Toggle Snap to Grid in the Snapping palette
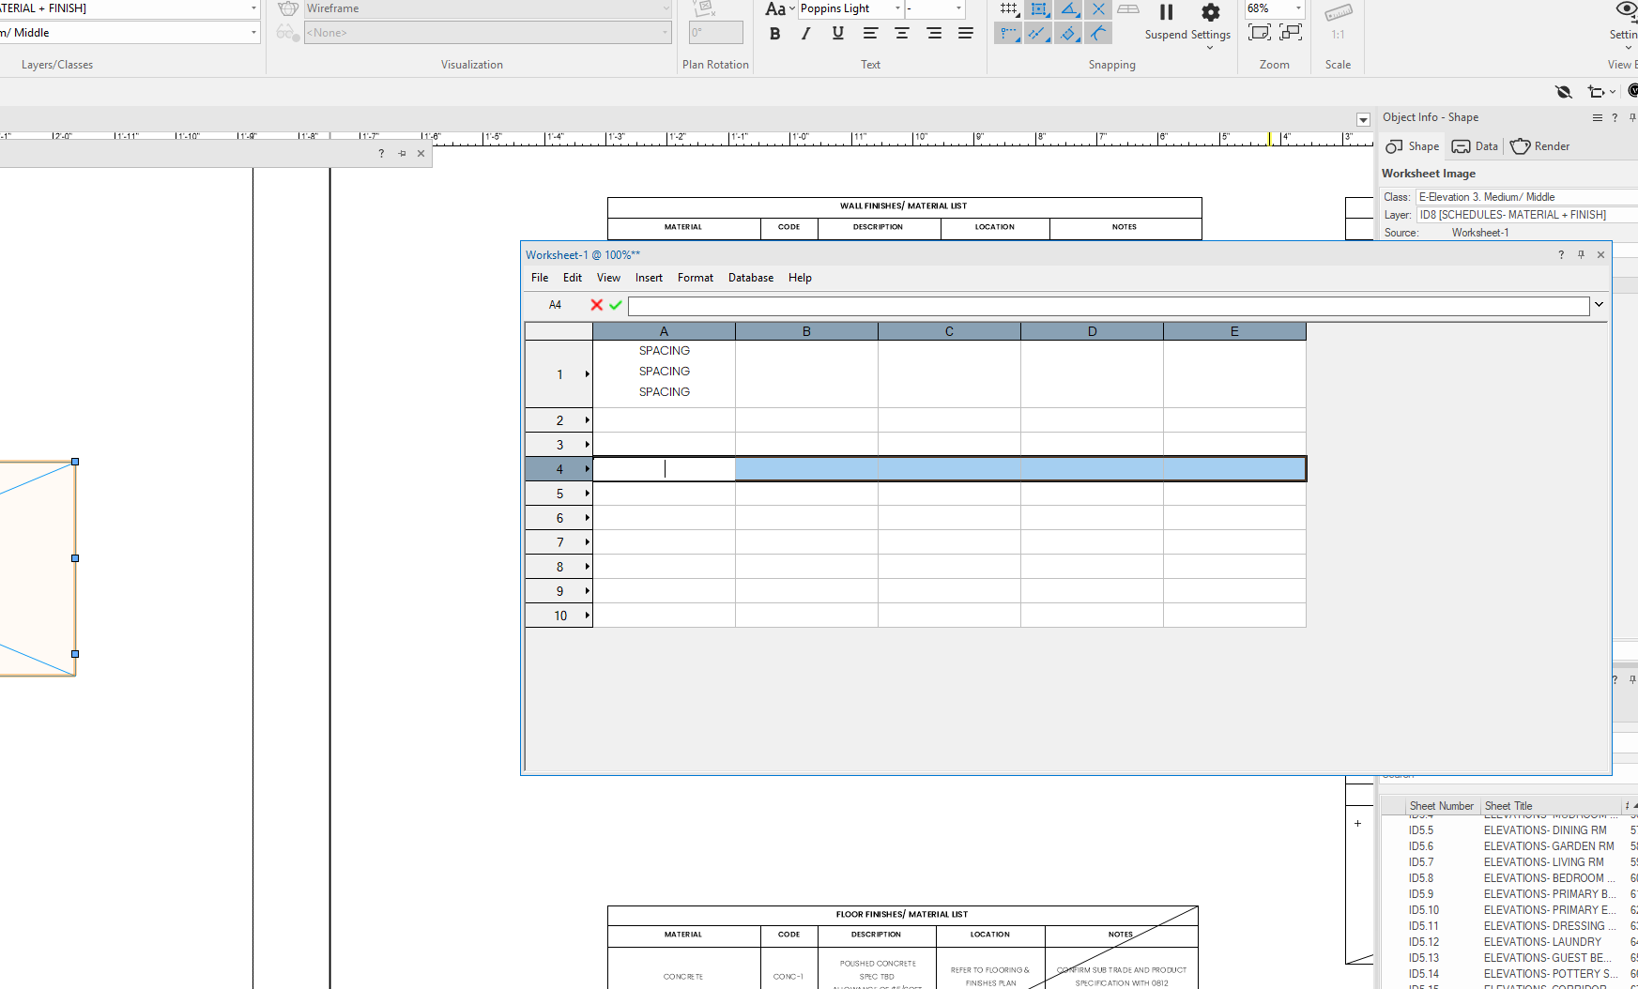This screenshot has width=1638, height=989. coord(1009,9)
